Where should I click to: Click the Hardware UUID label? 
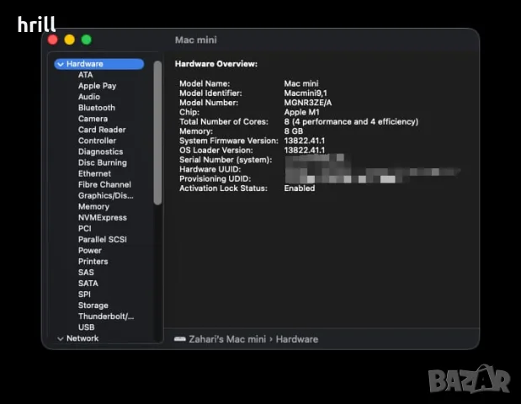tap(210, 169)
